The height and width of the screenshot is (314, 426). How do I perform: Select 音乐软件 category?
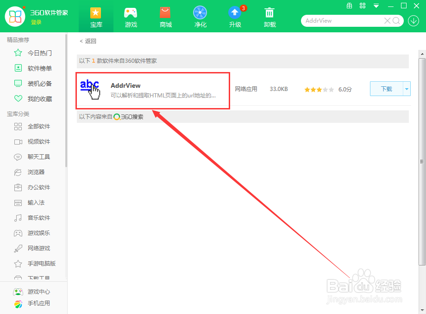click(39, 217)
